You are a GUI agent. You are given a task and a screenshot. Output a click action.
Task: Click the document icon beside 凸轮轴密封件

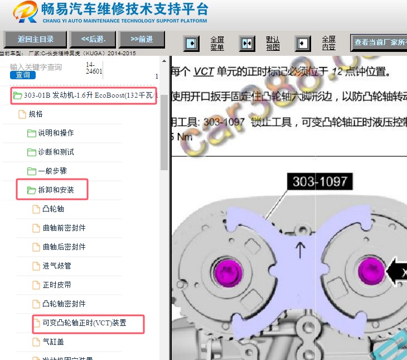click(36, 304)
